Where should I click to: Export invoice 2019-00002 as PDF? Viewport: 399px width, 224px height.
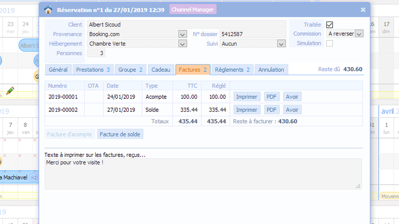[271, 110]
